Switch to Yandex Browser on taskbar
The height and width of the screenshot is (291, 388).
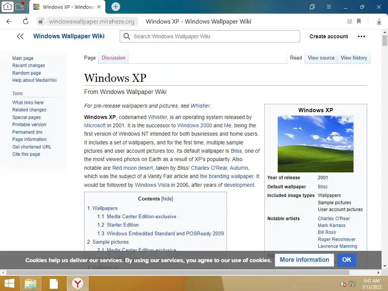point(77,283)
